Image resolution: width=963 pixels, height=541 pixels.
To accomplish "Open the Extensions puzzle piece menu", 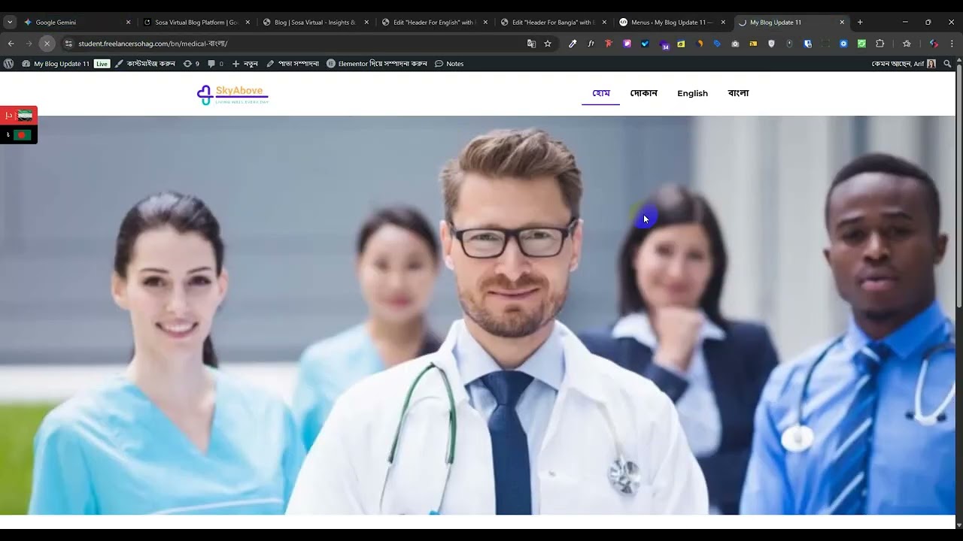I will pos(879,44).
